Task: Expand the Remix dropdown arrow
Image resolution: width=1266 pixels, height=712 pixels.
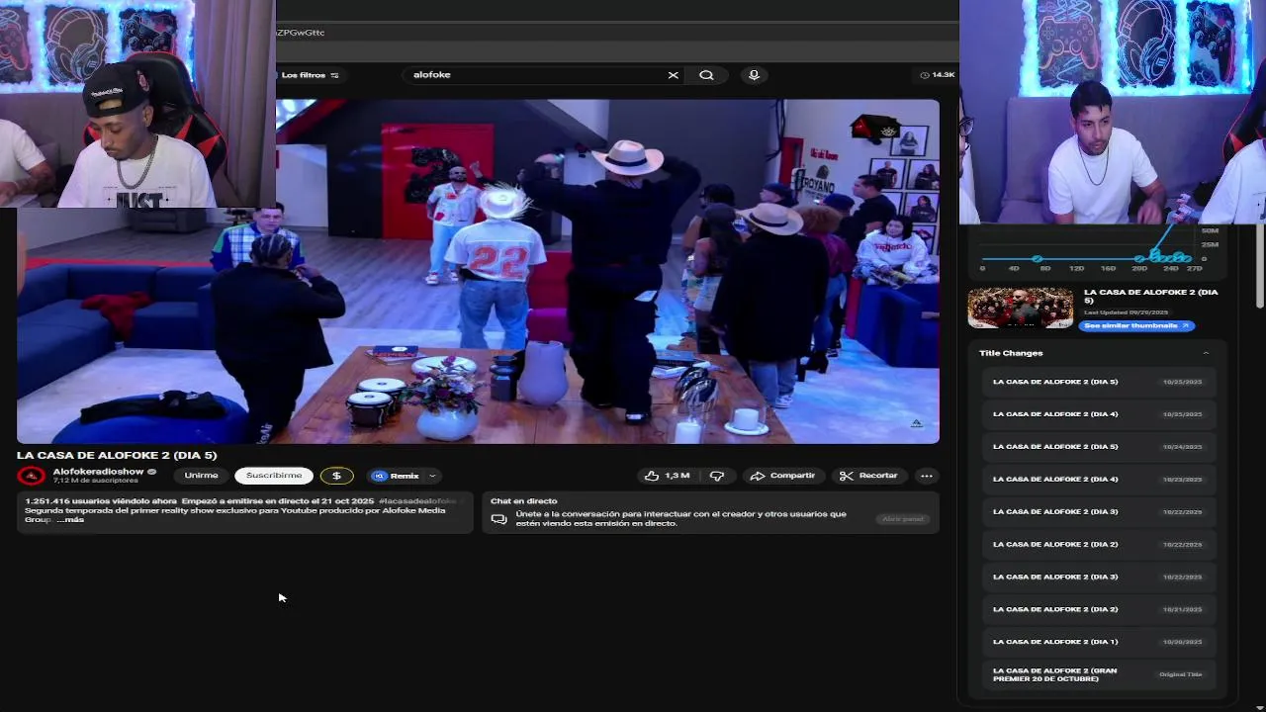Action: [x=432, y=476]
